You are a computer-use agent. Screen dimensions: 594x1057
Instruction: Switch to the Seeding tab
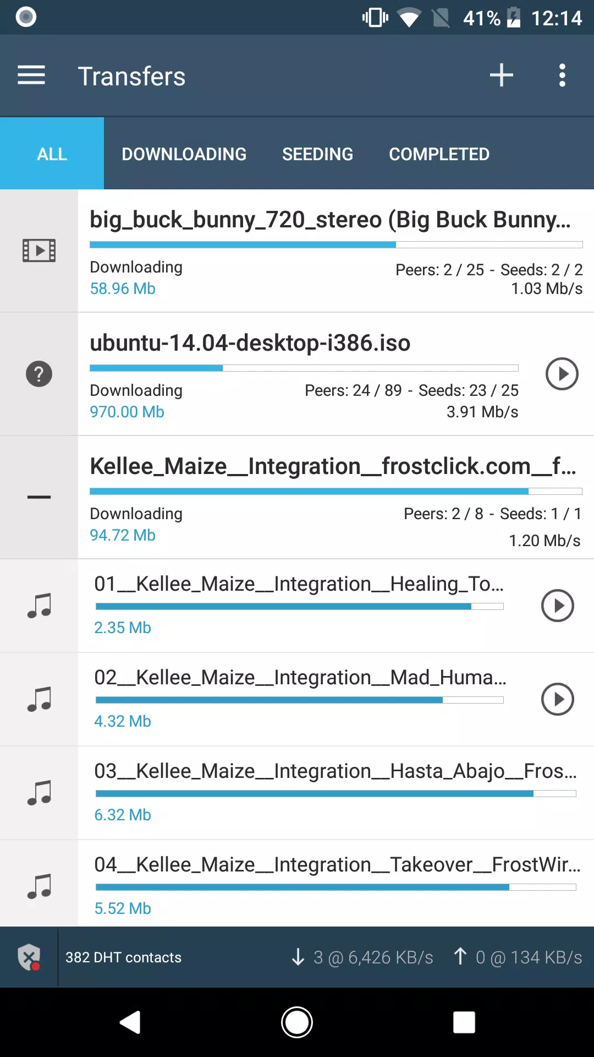(x=318, y=154)
